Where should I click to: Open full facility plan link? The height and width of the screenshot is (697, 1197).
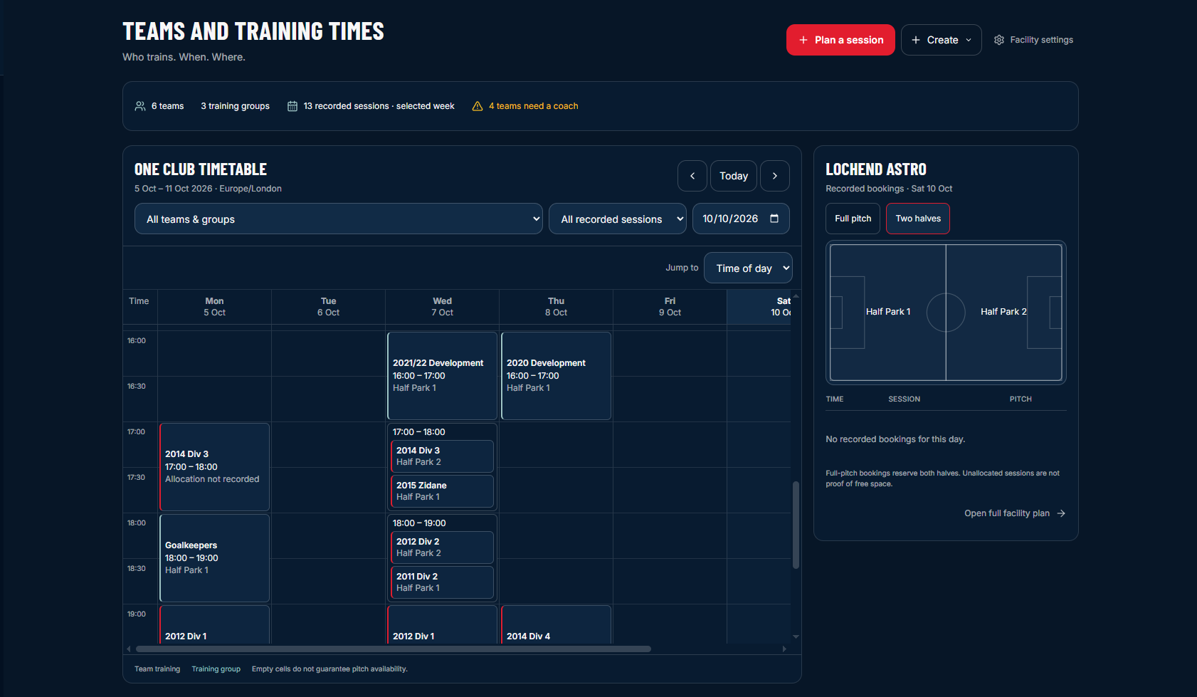1015,513
